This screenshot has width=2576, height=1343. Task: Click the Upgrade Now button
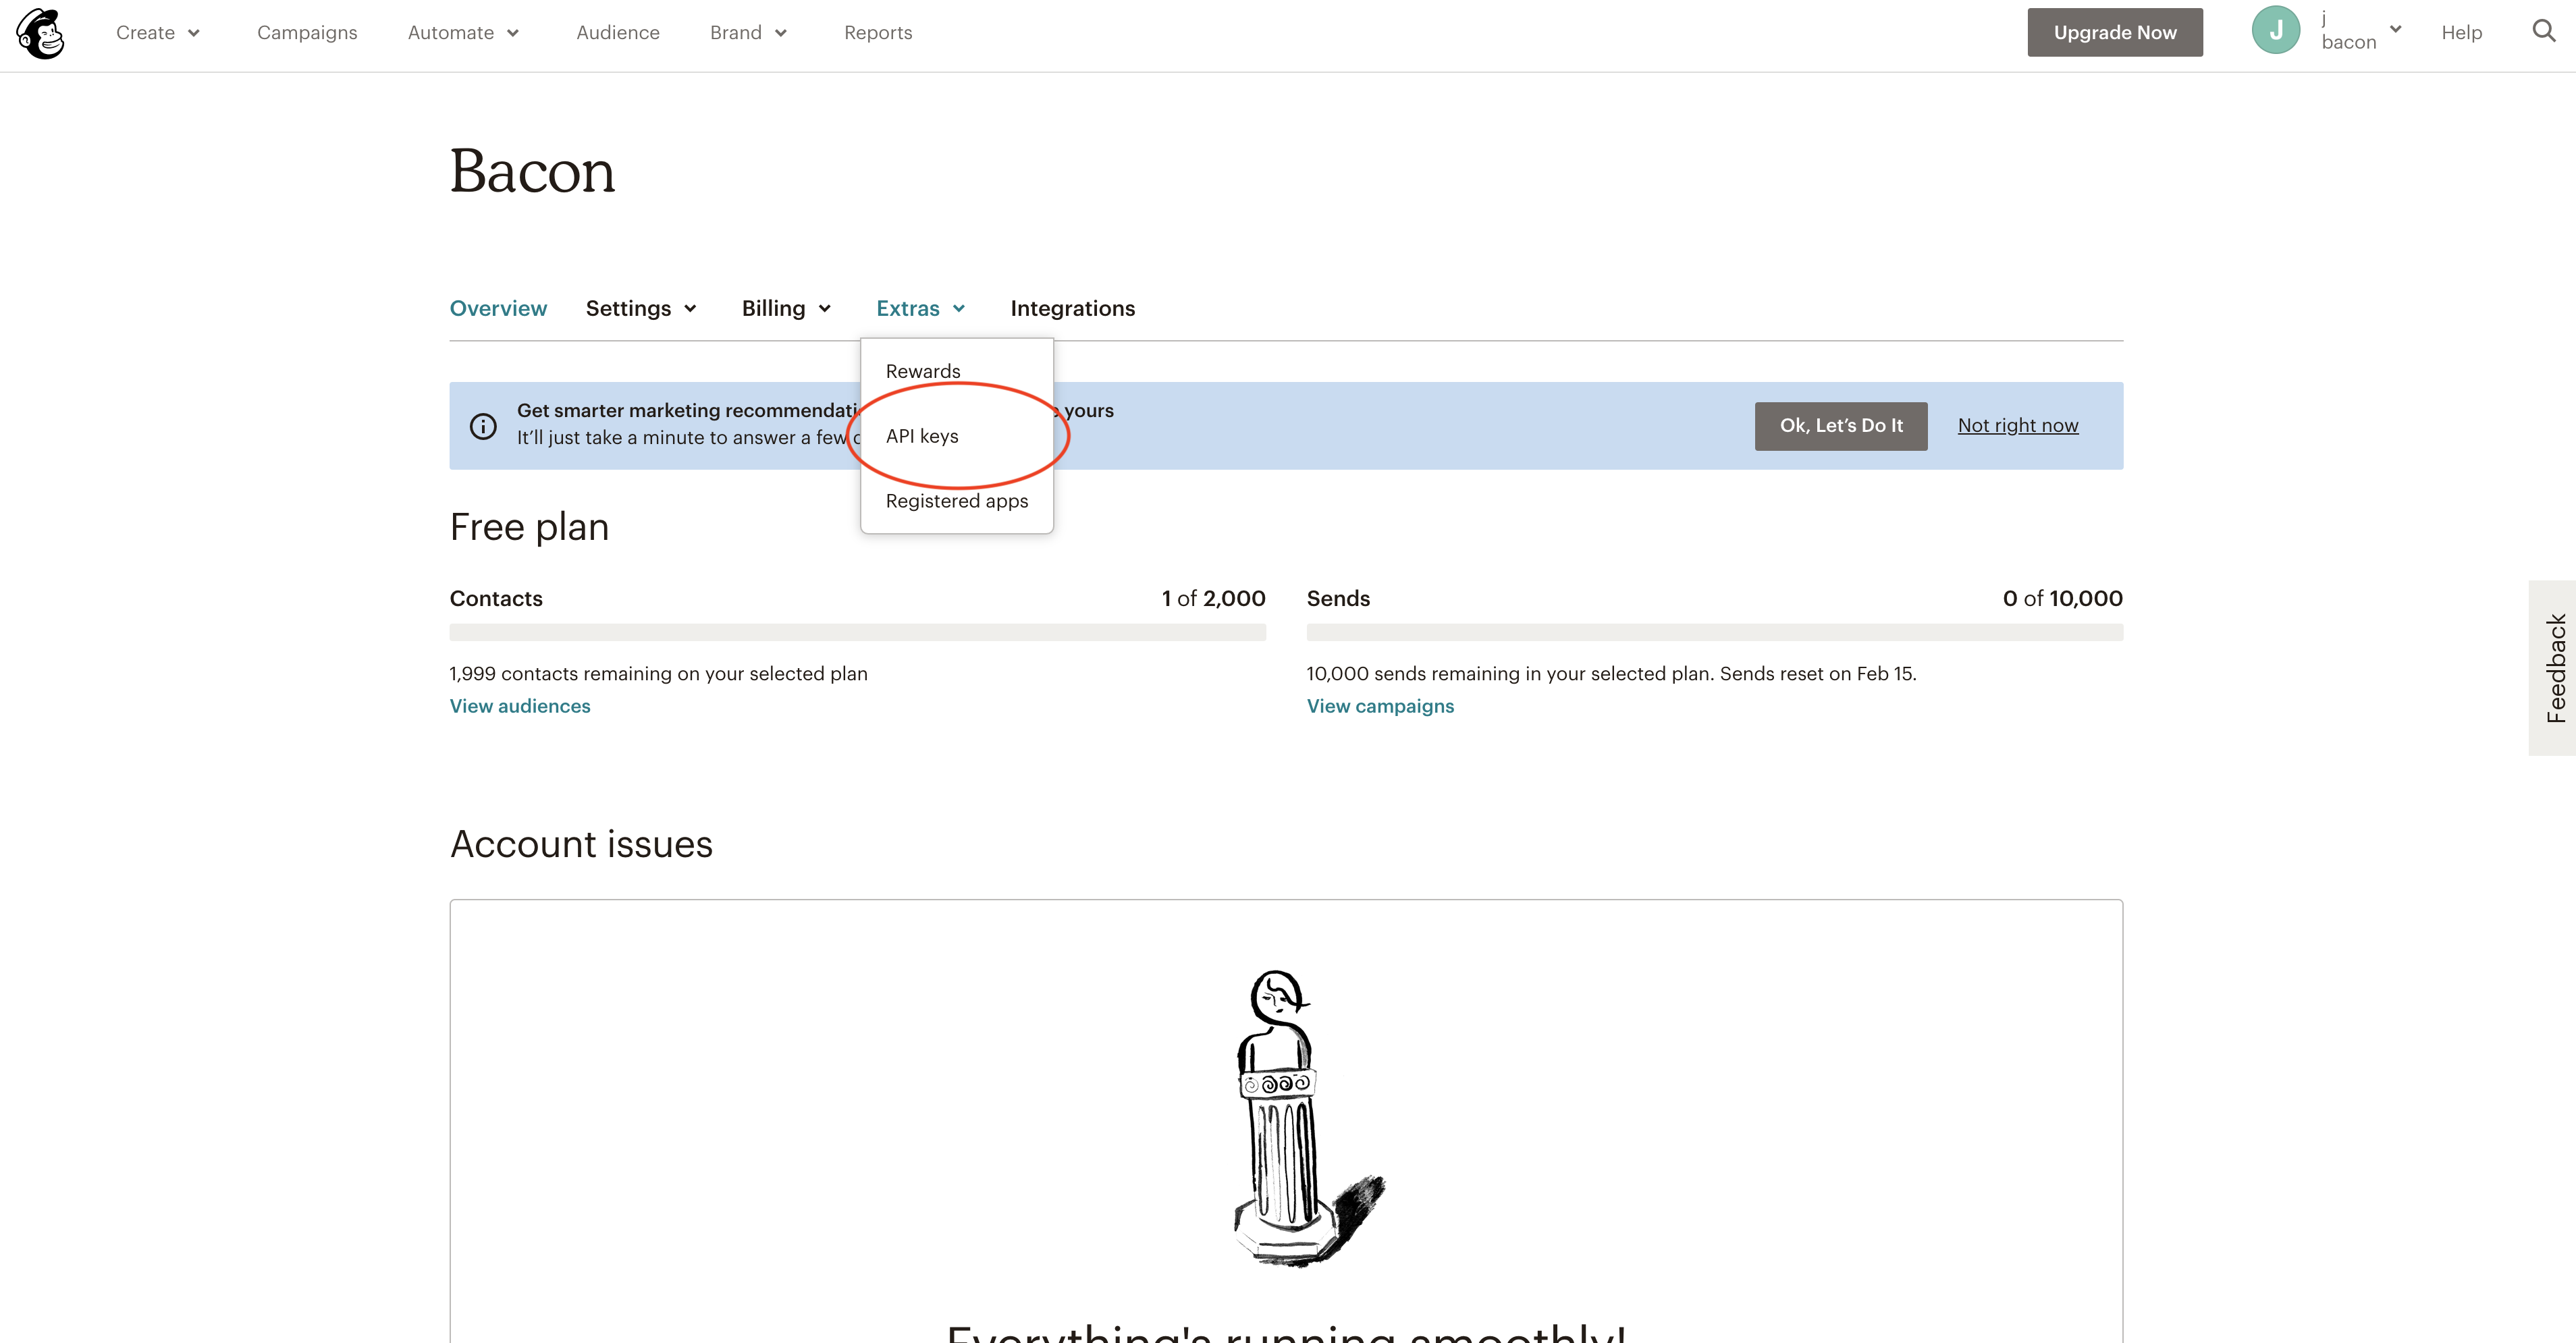click(x=2115, y=32)
